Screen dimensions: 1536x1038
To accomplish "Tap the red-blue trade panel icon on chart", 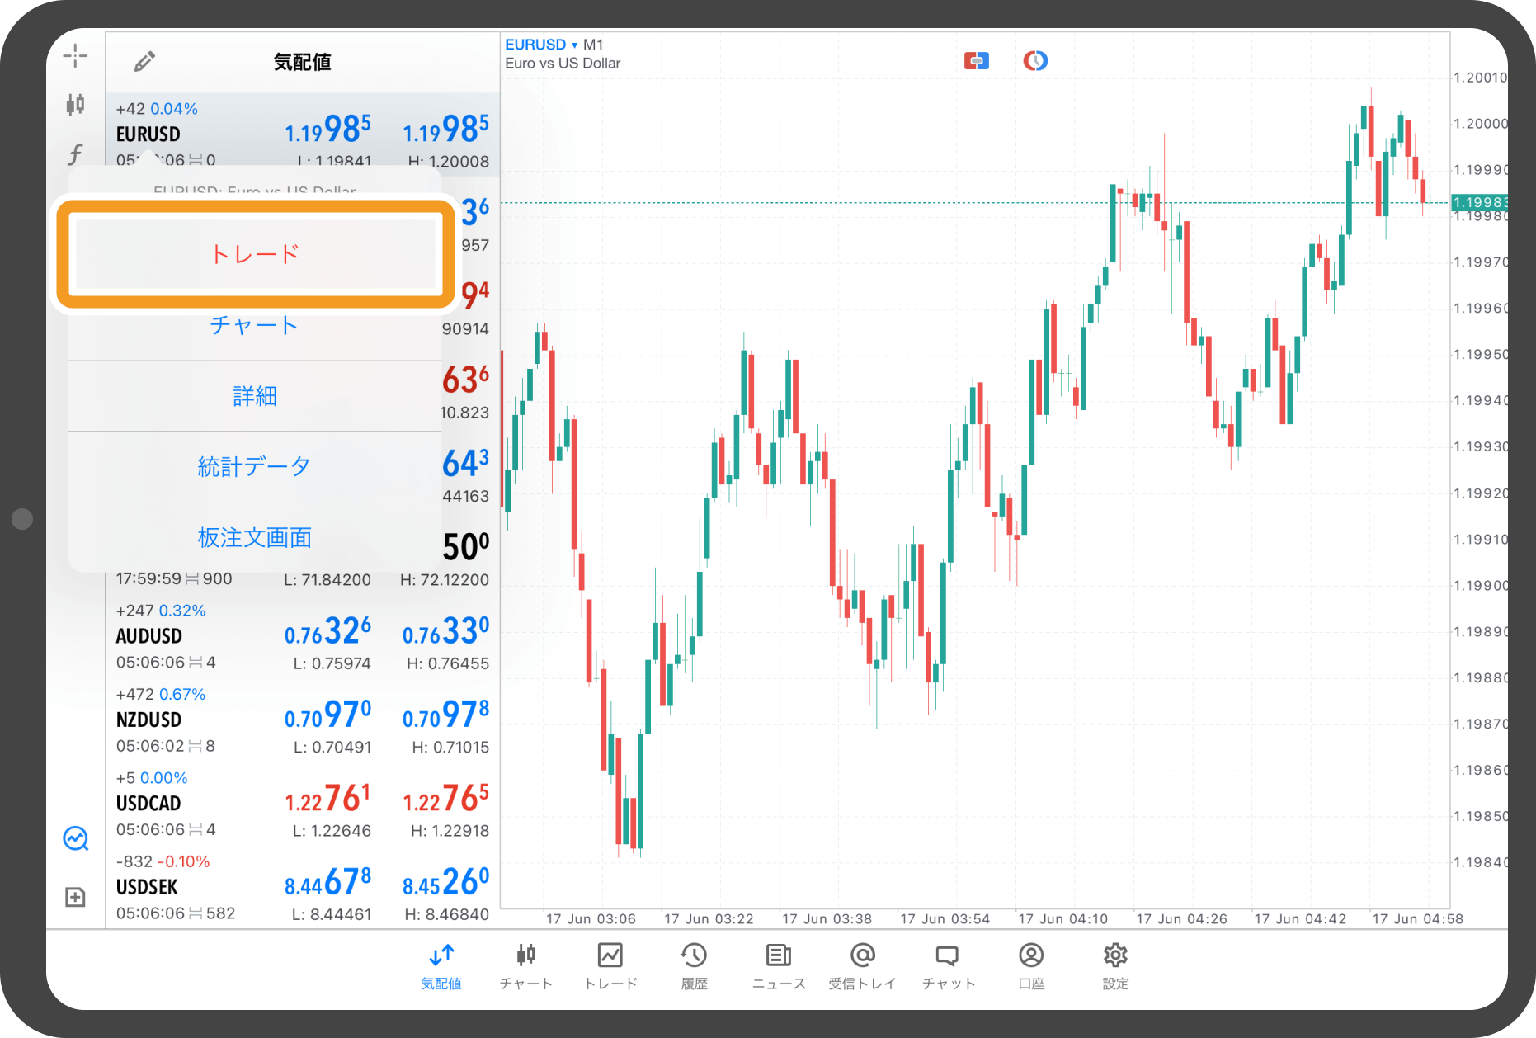I will (x=977, y=60).
